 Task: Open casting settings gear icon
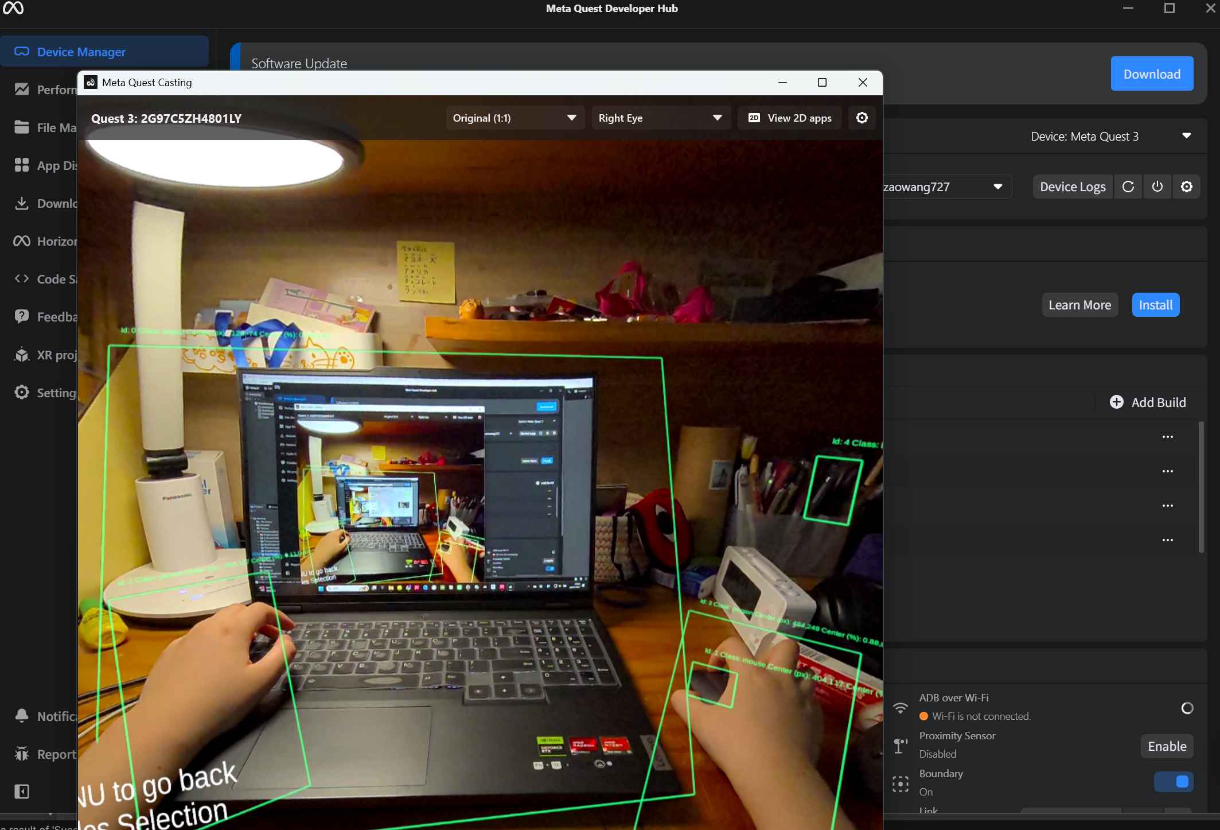click(862, 118)
